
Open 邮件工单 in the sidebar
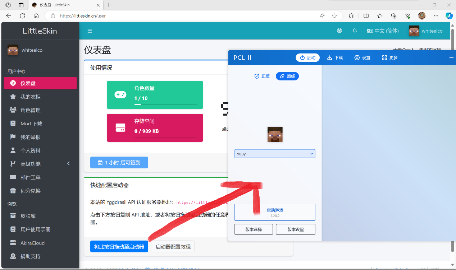[x=40, y=177]
